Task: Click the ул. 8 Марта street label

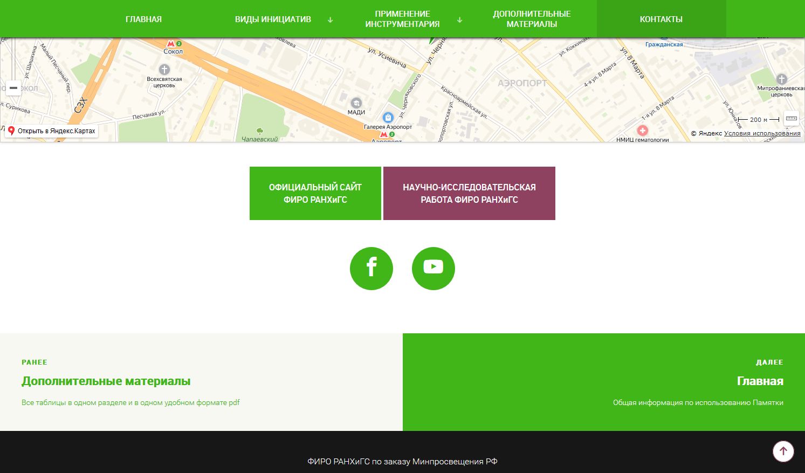Action: (632, 63)
